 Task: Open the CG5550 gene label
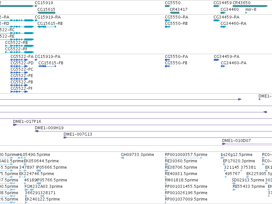(173, 3)
